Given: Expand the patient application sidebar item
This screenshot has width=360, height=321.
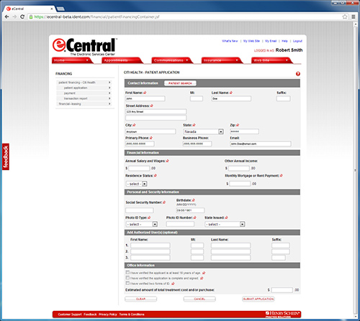Looking at the screenshot, I should click(x=84, y=88).
